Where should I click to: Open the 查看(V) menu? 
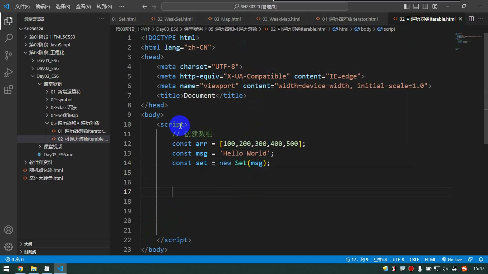83,6
